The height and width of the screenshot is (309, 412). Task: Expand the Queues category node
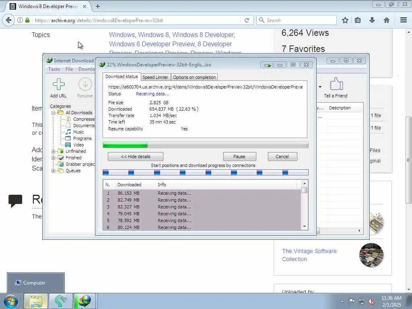pos(53,171)
